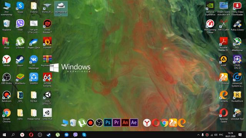This screenshot has height=138, width=246.
Task: Open the Unity Hub desktop shortcut
Action: 47,114
